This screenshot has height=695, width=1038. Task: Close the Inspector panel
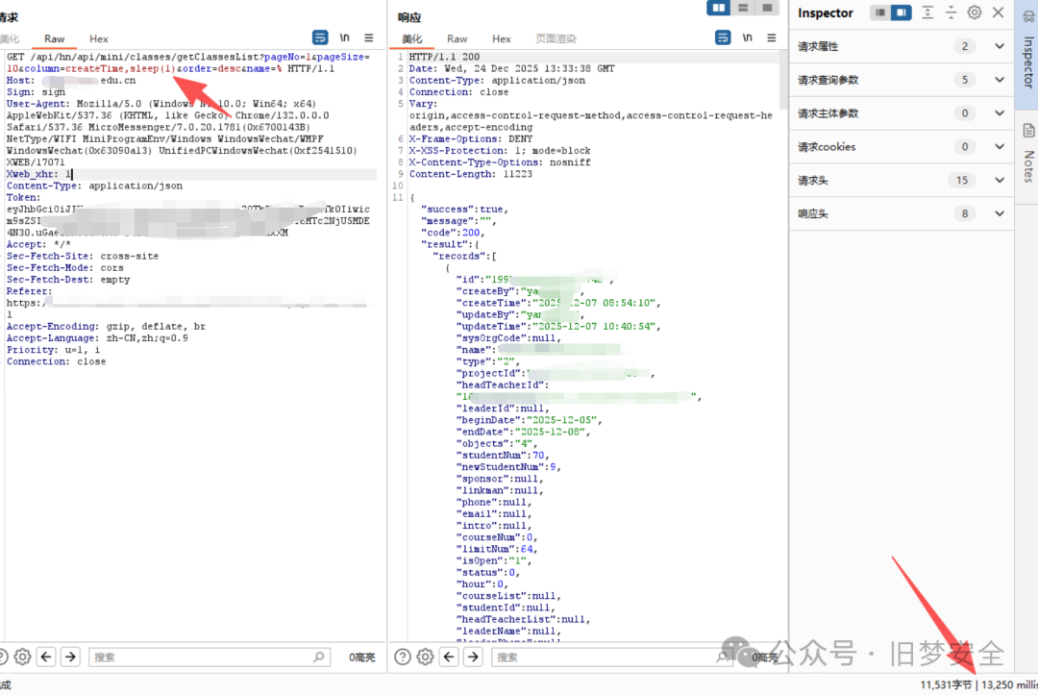coord(999,12)
